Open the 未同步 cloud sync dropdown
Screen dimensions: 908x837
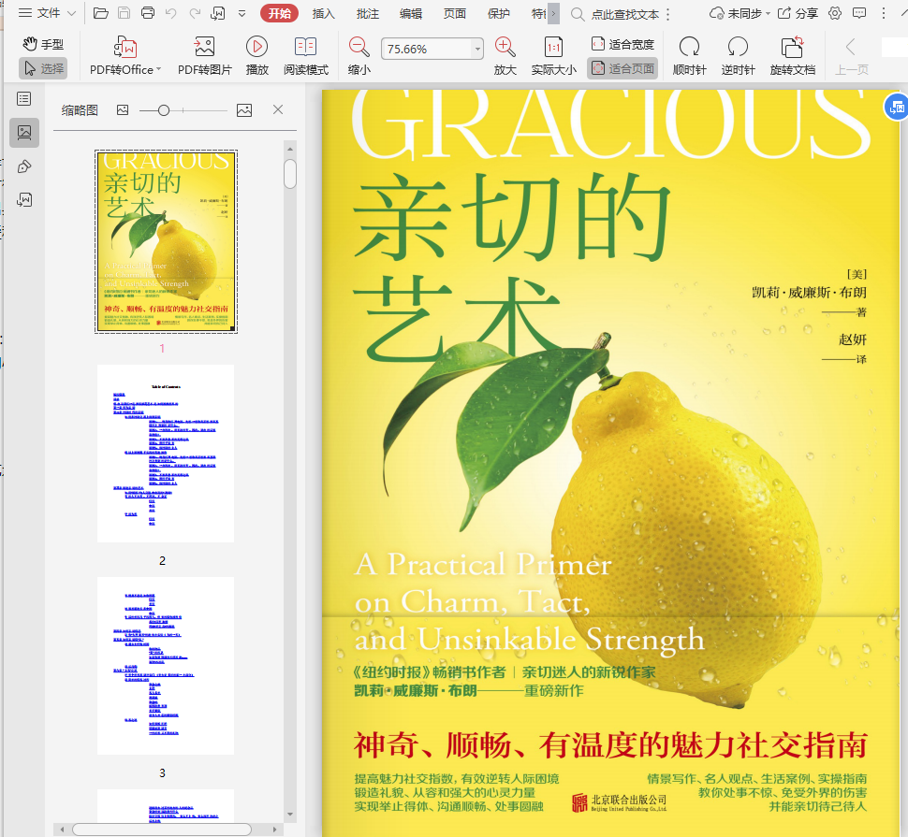point(740,13)
